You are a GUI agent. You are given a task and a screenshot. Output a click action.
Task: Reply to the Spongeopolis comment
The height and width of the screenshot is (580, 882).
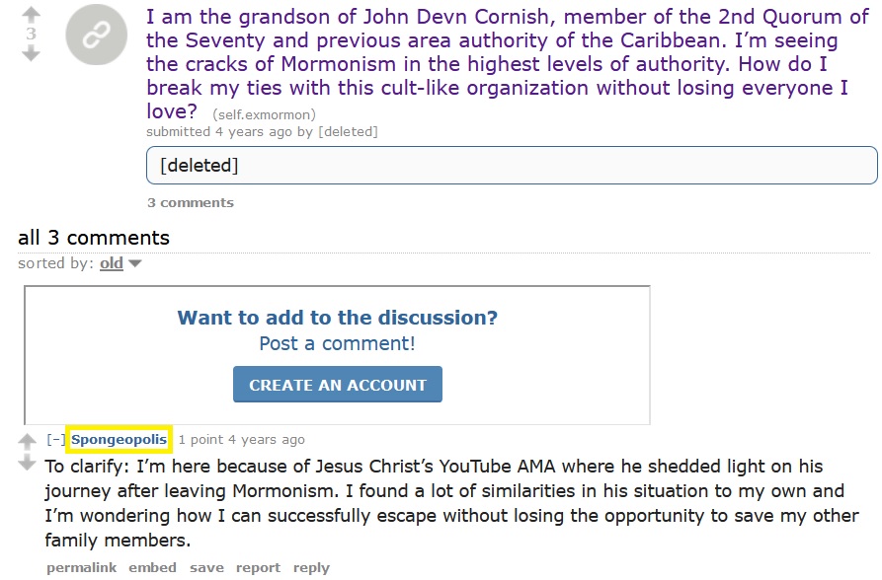point(312,567)
